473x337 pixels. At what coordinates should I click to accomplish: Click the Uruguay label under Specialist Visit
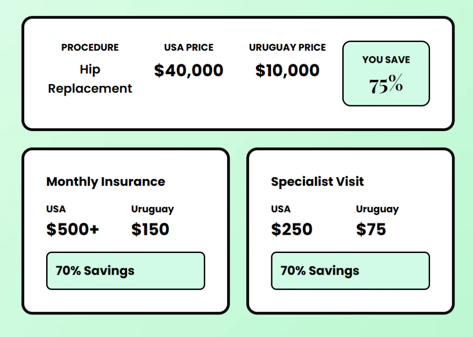coord(377,210)
